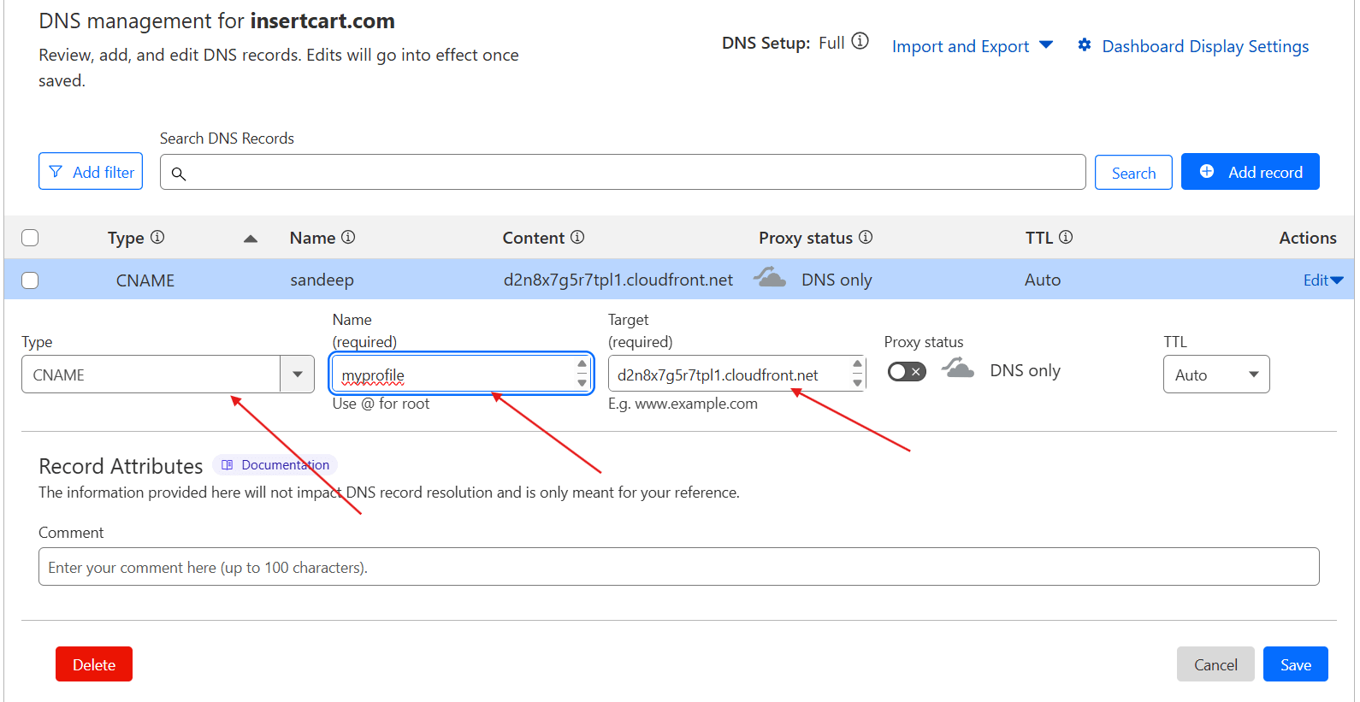1360x702 pixels.
Task: Open the TTL Auto dropdown
Action: [1216, 375]
